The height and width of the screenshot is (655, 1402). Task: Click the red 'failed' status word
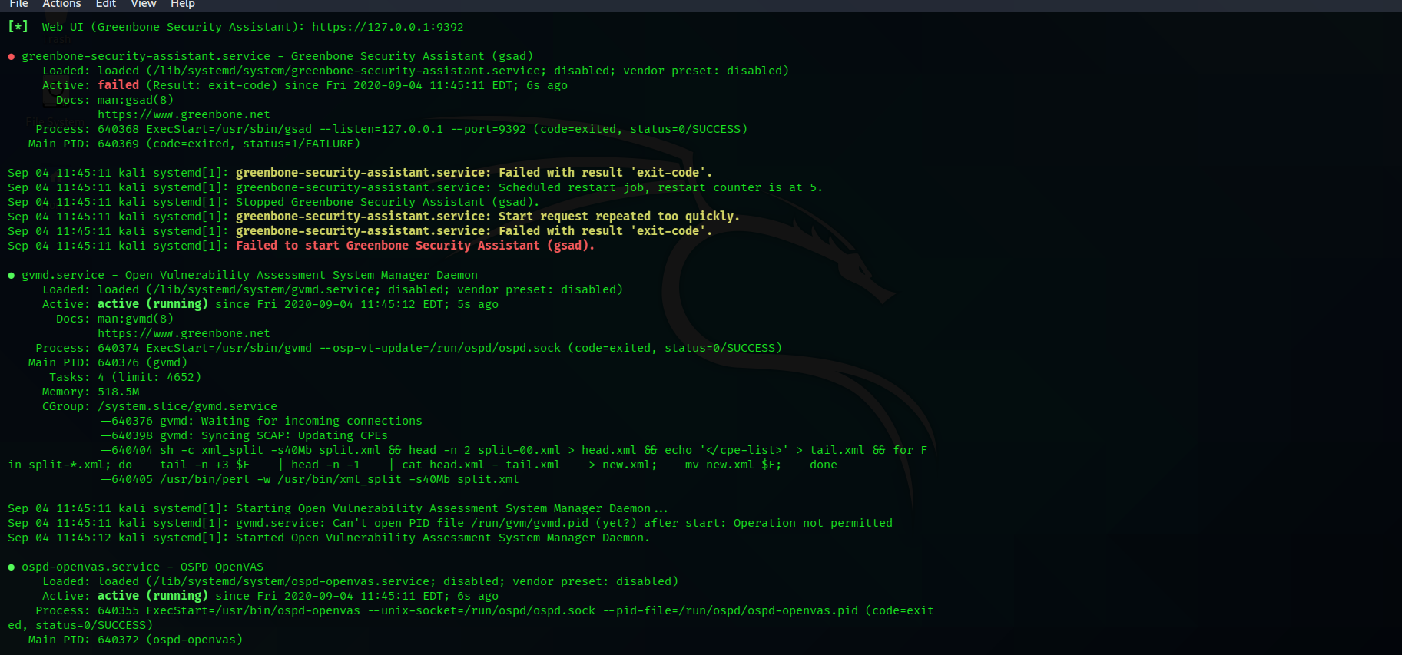(118, 85)
